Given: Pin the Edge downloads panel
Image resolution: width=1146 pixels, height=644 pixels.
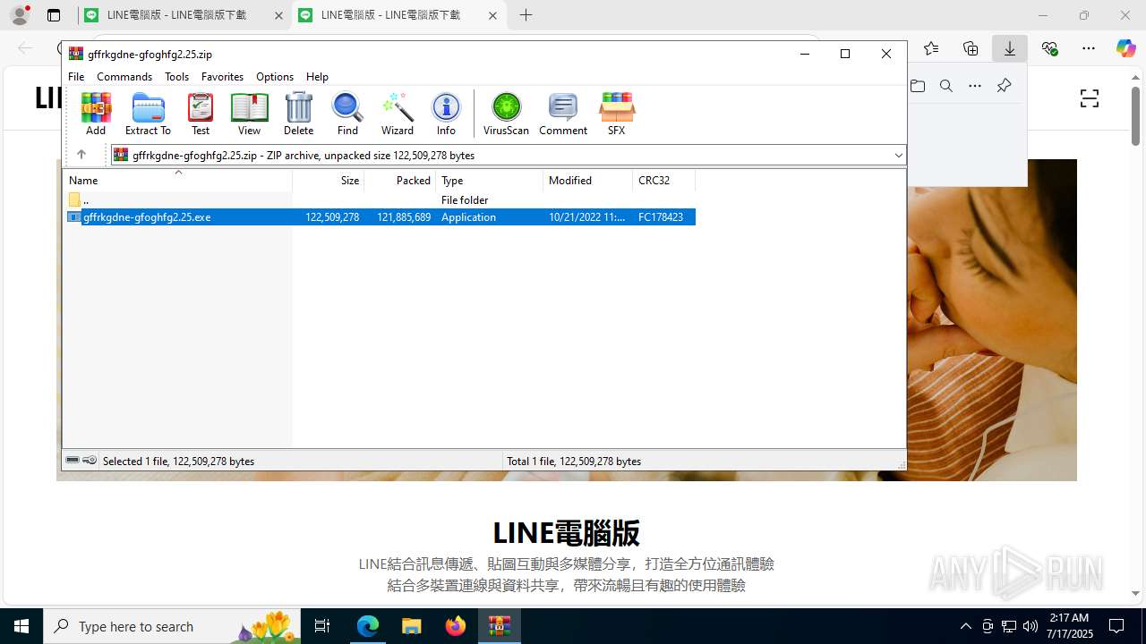Looking at the screenshot, I should tap(1004, 86).
